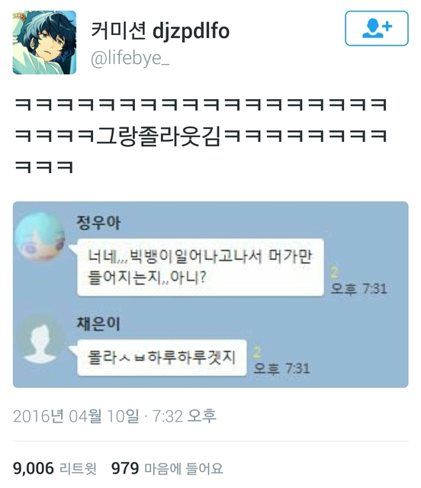The width and height of the screenshot is (421, 488).
Task: Click the tweet text with 그랑졸라웃김
Action: tap(201, 136)
